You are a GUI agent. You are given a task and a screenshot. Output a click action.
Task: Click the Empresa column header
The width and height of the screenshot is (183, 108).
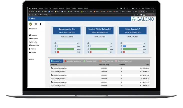(x=54, y=65)
